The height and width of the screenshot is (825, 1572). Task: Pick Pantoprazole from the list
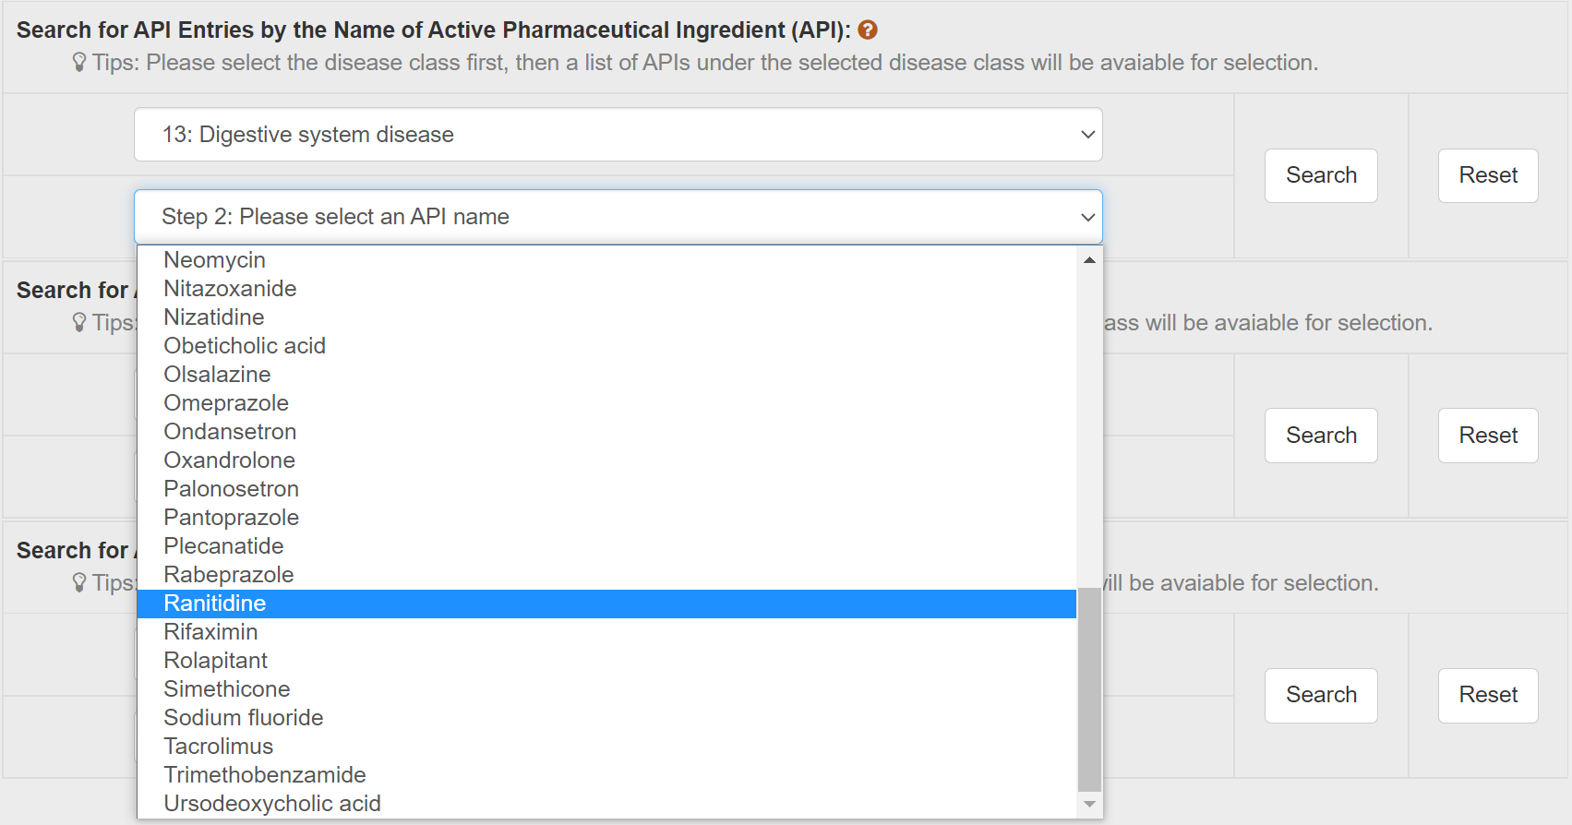click(232, 518)
